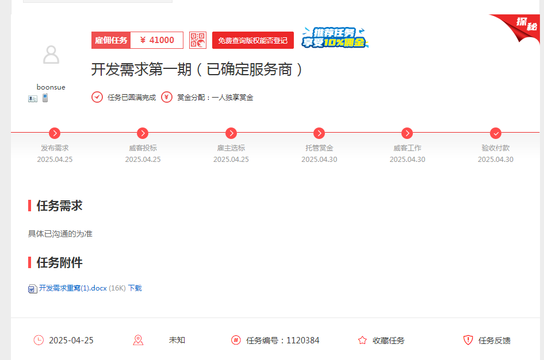This screenshot has height=360, width=544.
Task: Click the Word document file icon
Action: click(x=33, y=289)
